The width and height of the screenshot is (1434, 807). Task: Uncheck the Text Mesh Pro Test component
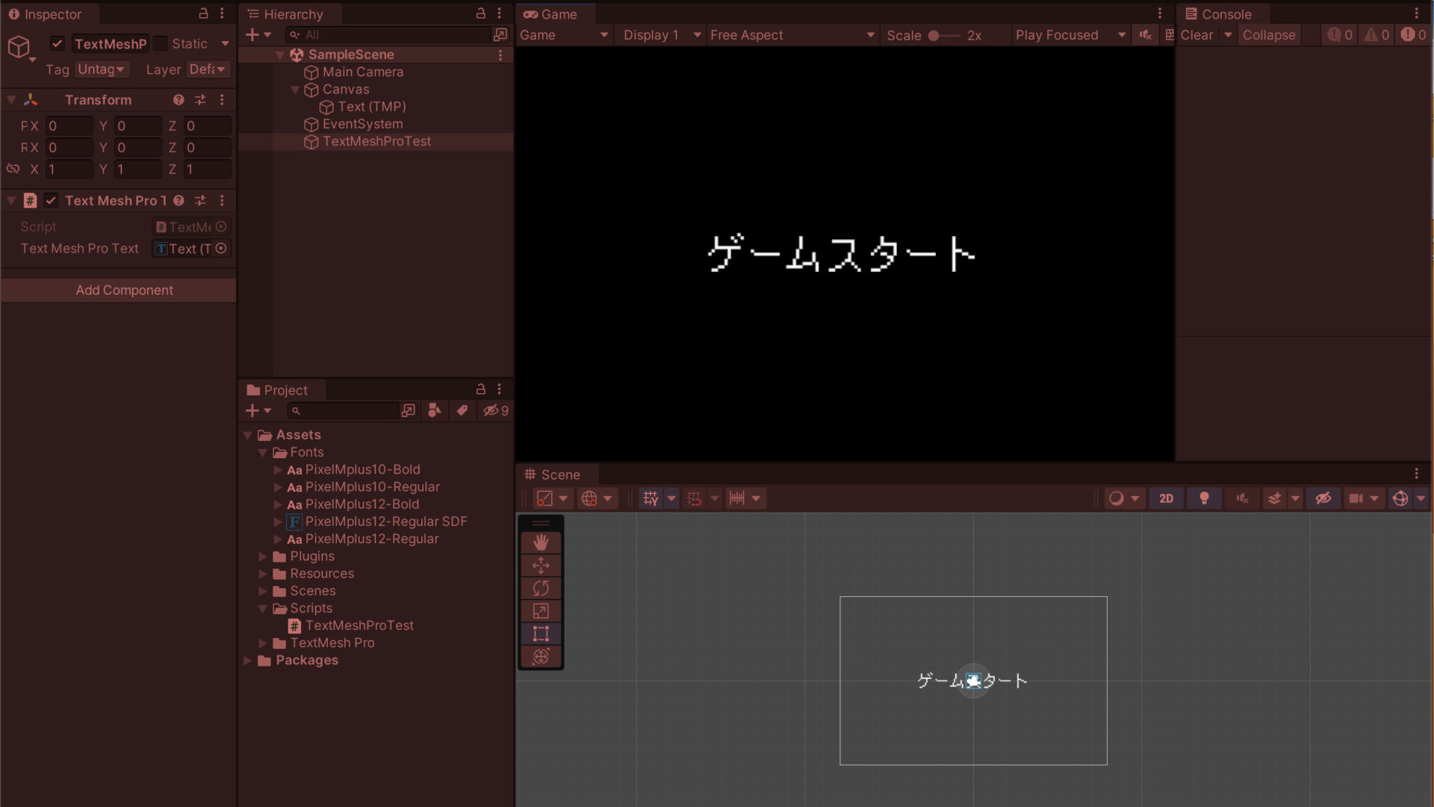pos(52,200)
